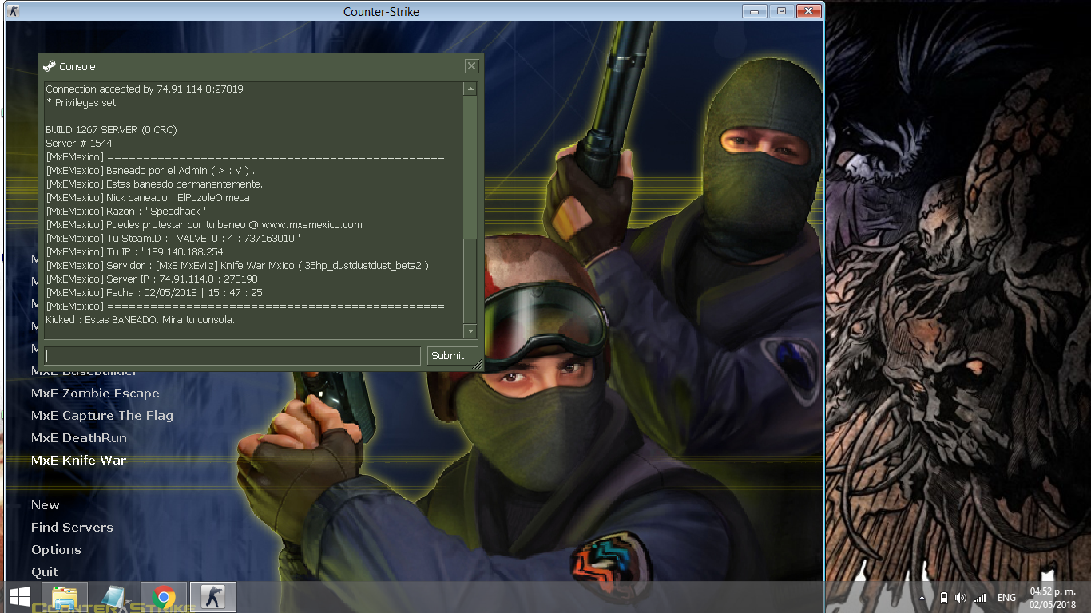Click the "Tu IP : ' 189.140.188.254 '" line
Image resolution: width=1091 pixels, height=613 pixels.
pos(137,252)
